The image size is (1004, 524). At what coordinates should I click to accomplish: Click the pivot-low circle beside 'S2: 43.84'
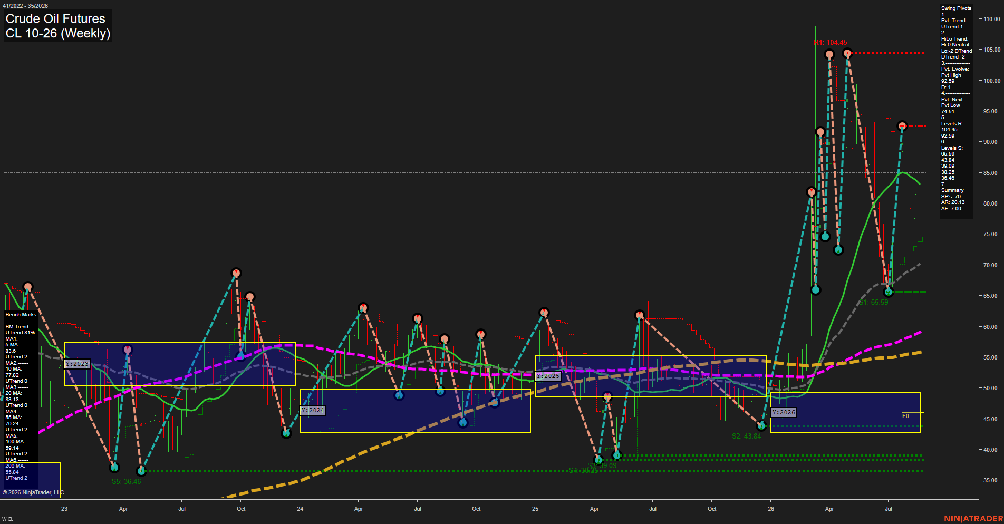tap(761, 425)
